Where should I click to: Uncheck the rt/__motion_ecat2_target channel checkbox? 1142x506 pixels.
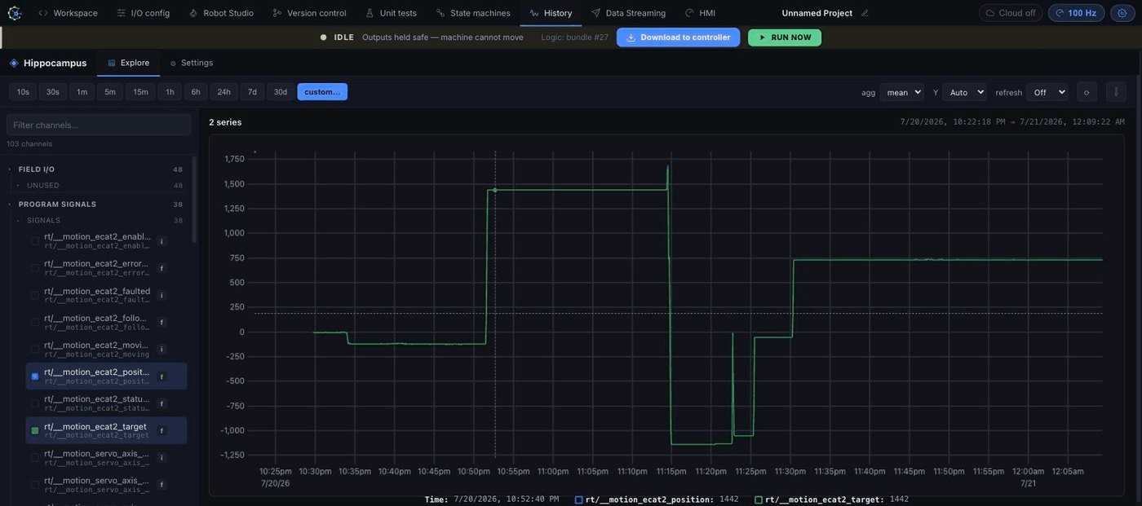[x=34, y=430]
